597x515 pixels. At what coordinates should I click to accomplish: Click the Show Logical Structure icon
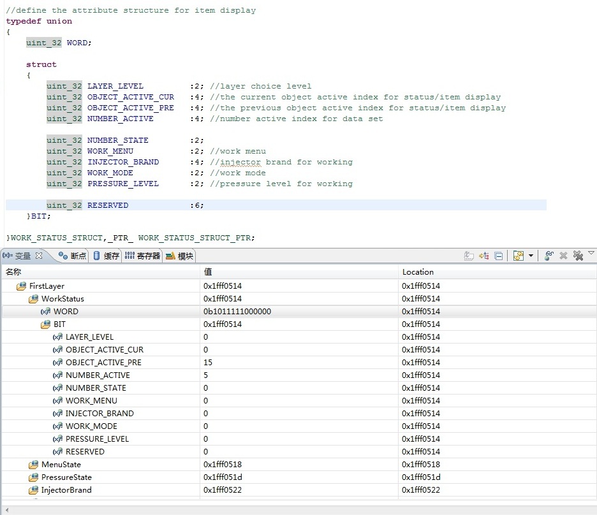click(484, 256)
